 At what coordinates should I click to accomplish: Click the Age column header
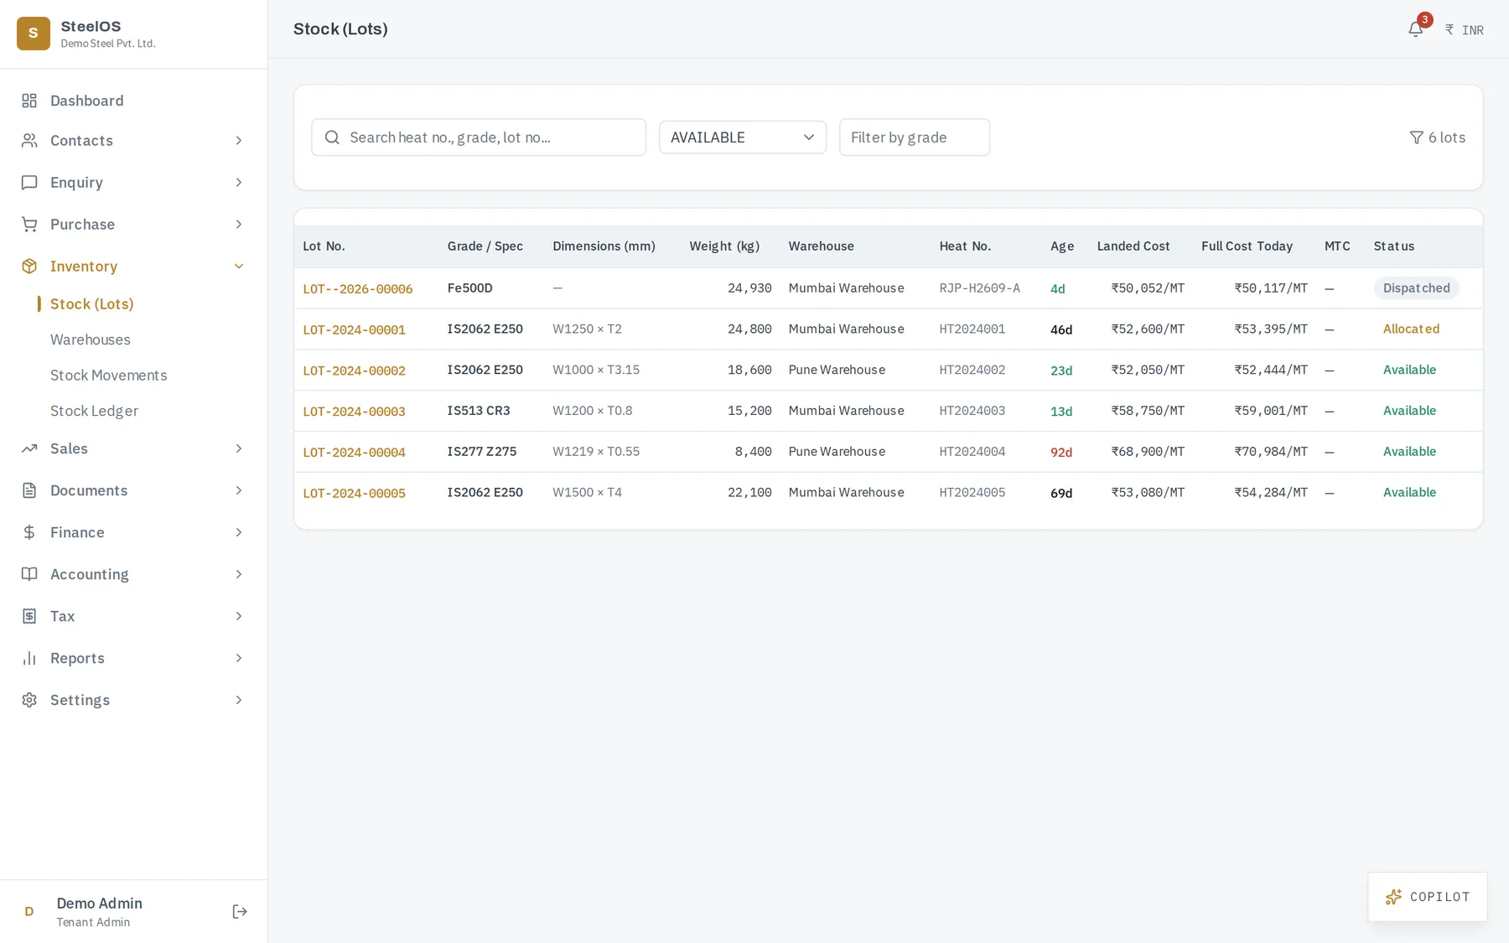(x=1062, y=246)
